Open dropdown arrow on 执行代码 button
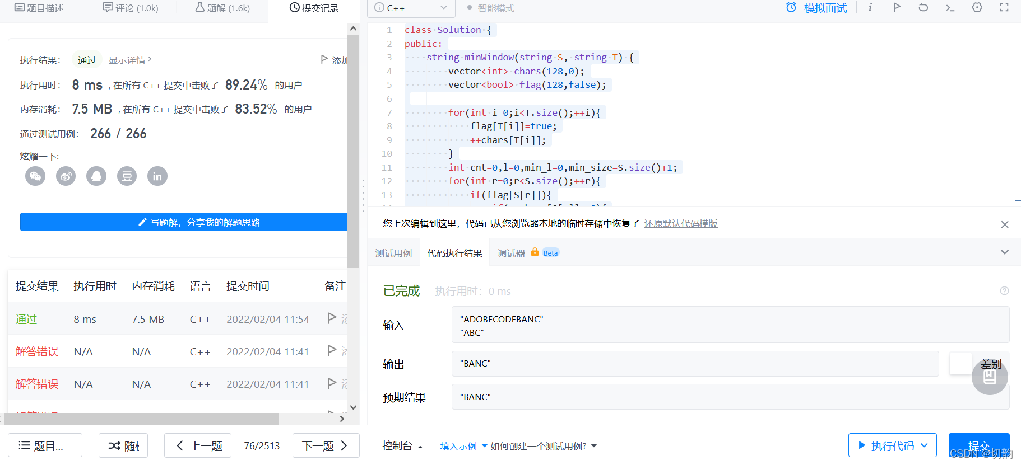The image size is (1021, 465). (x=925, y=445)
